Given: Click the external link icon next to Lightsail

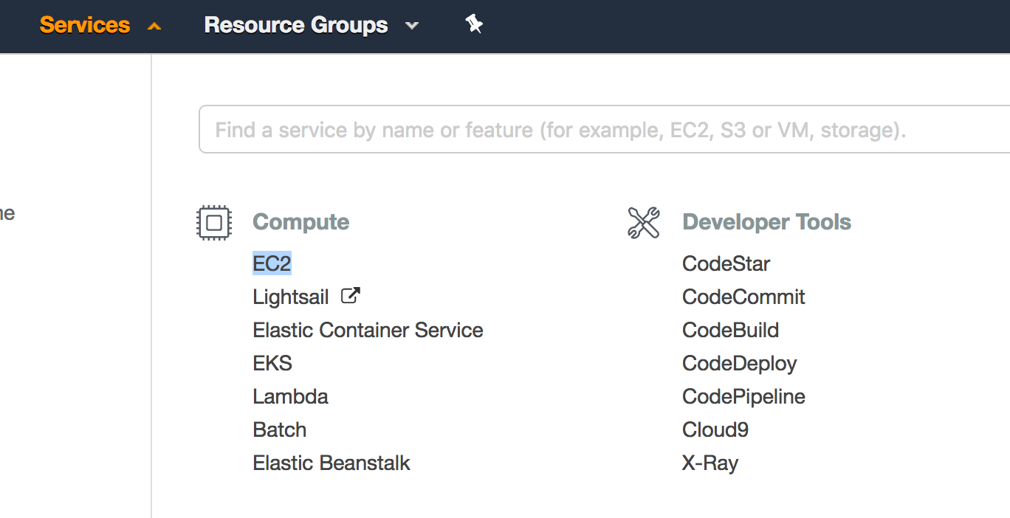Looking at the screenshot, I should [x=350, y=295].
